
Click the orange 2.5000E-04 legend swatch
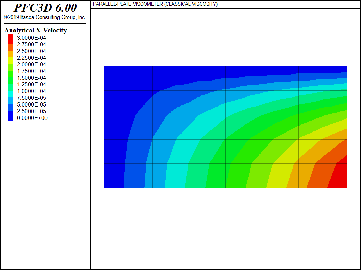pos(11,54)
